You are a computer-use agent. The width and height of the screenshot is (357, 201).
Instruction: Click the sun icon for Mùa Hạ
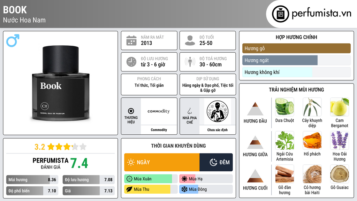184,179
